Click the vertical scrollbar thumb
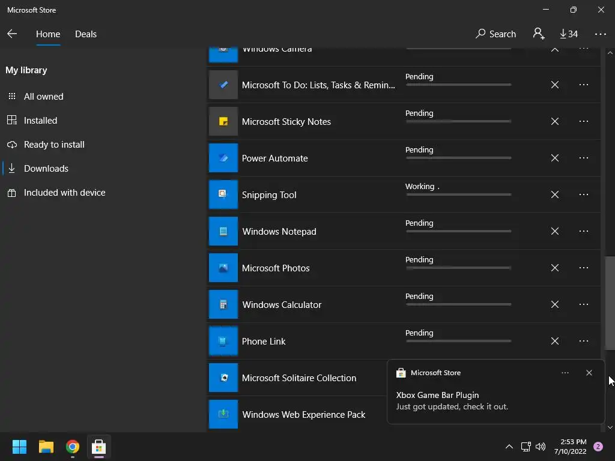The width and height of the screenshot is (615, 461). point(610,303)
